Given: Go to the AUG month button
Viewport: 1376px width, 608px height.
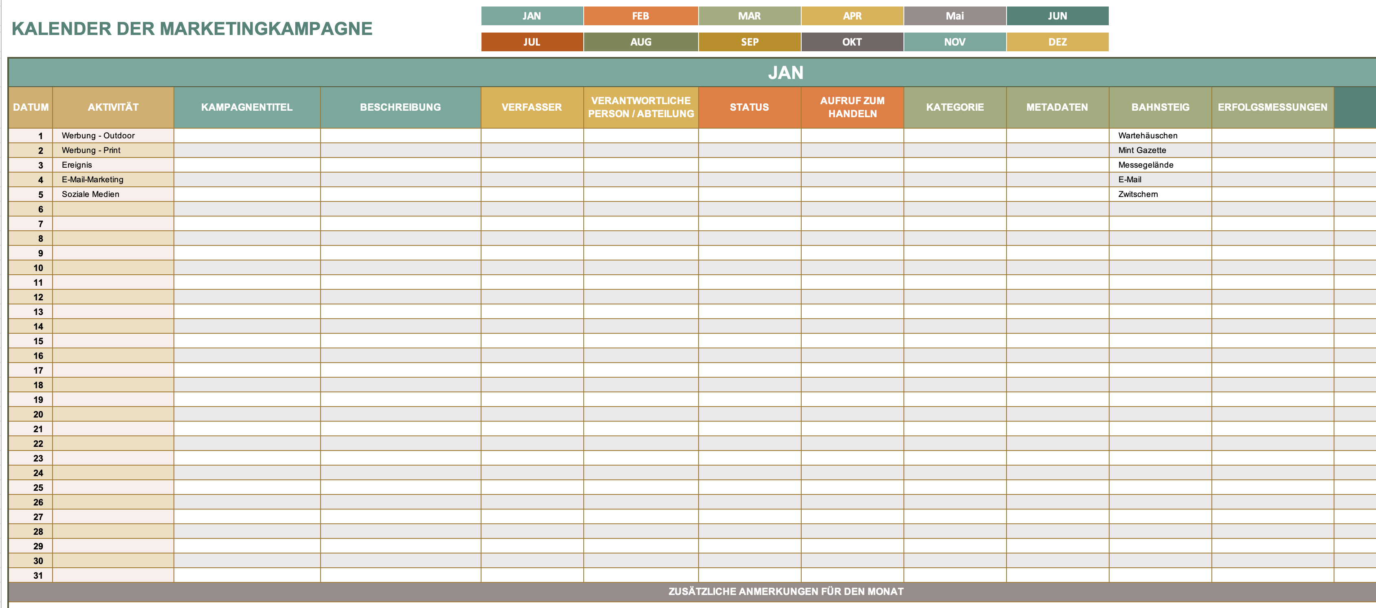Looking at the screenshot, I should point(640,42).
